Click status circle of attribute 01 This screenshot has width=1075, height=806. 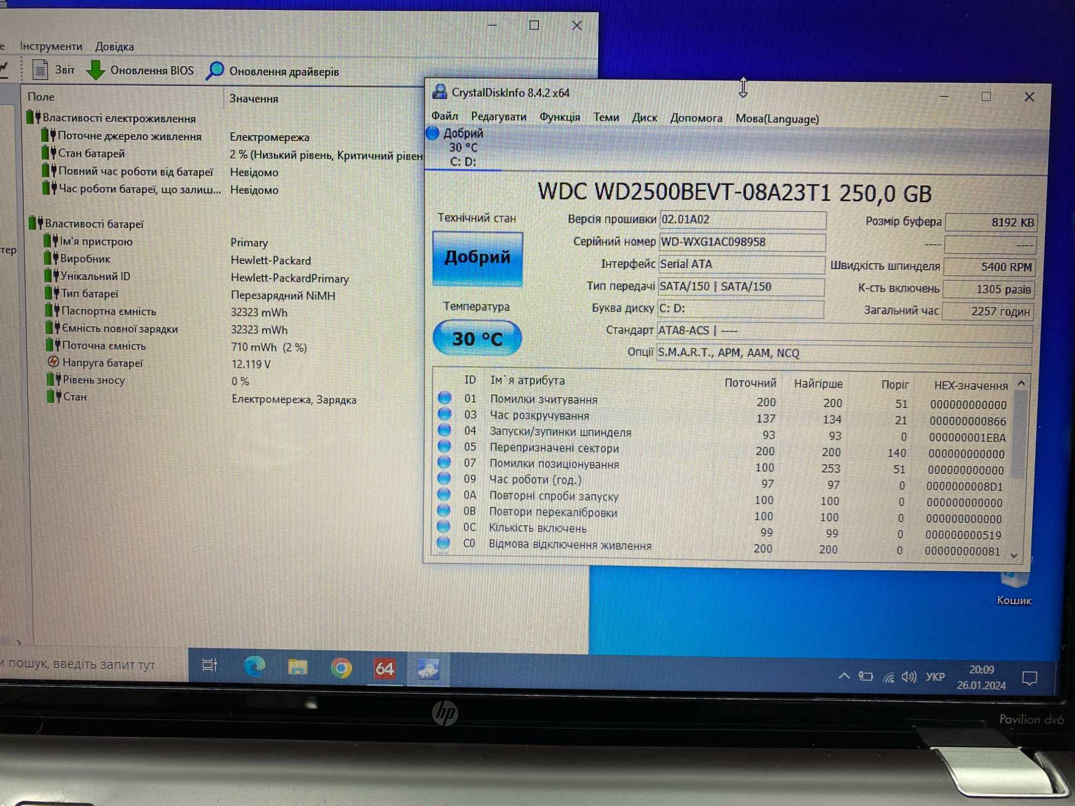(445, 398)
